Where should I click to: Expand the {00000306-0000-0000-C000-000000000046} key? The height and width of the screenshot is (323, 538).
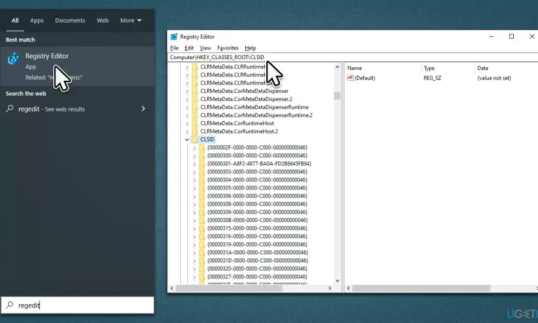pyautogui.click(x=194, y=195)
